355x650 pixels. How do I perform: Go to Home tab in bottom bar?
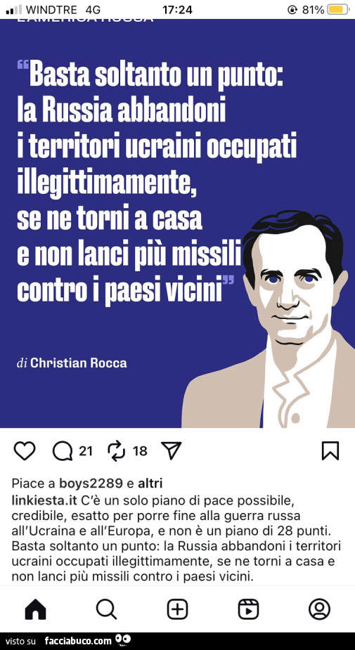(36, 610)
